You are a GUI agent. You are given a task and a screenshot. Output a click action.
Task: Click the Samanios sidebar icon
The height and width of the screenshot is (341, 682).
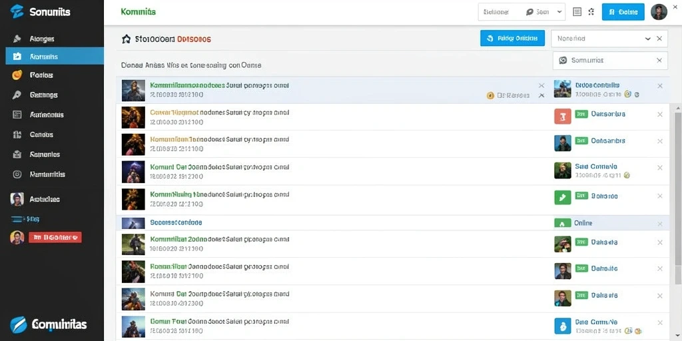click(x=17, y=154)
